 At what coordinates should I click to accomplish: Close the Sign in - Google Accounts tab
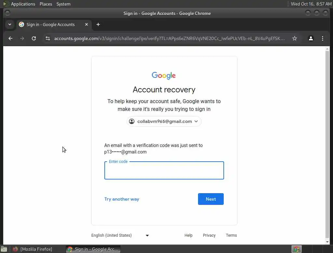click(x=87, y=24)
